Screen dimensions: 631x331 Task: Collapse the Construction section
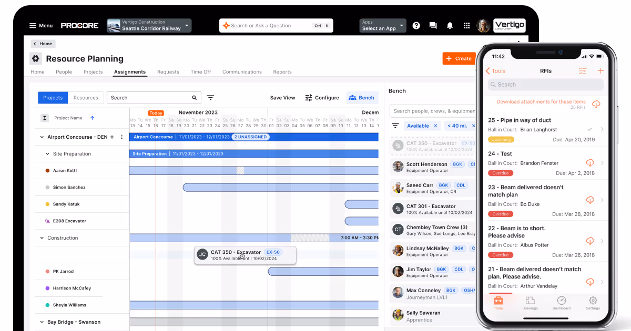click(x=42, y=238)
